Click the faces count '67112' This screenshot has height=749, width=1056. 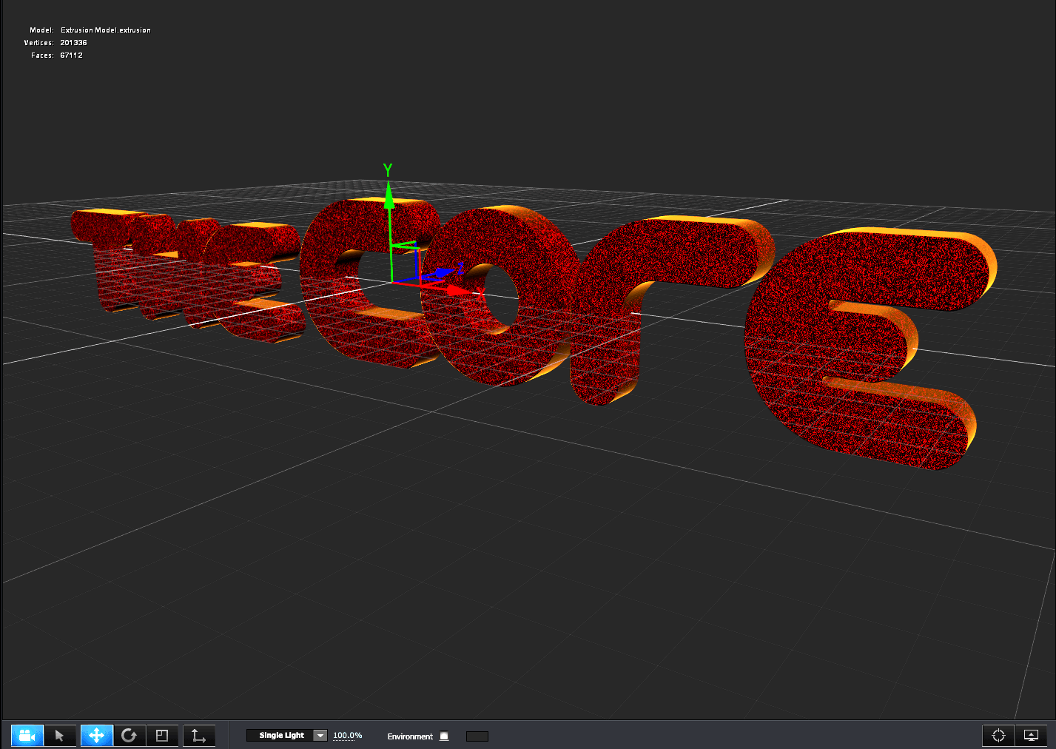click(x=72, y=56)
